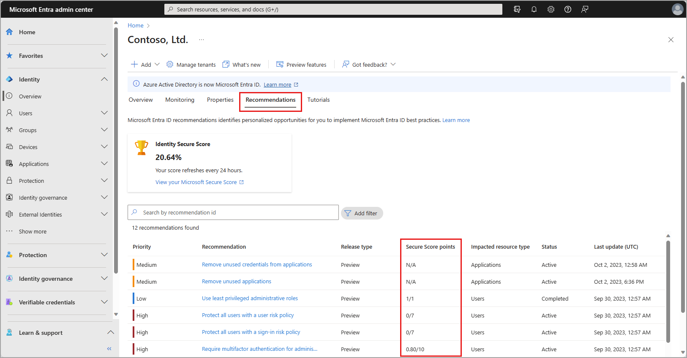687x358 pixels.
Task: Close the Contoso, Ltd. blade
Action: (671, 40)
